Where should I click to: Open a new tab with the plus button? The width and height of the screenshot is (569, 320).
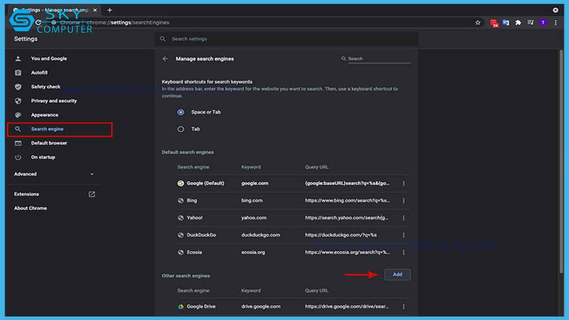[x=110, y=10]
